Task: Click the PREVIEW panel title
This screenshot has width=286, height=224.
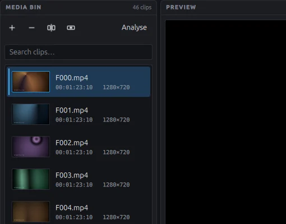Action: [x=181, y=7]
